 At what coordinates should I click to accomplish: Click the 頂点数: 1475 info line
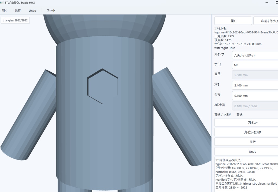click(x=223, y=40)
